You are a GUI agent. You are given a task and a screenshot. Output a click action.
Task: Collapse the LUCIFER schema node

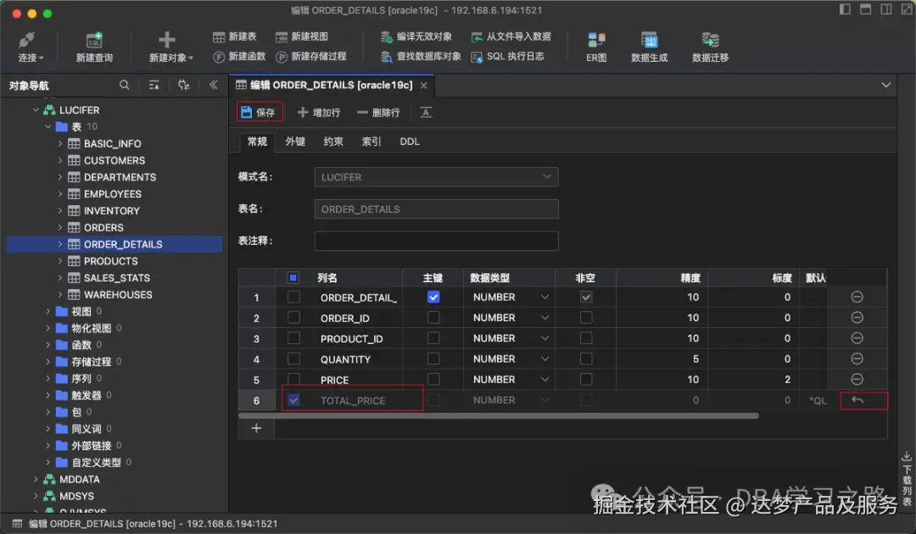(x=36, y=109)
